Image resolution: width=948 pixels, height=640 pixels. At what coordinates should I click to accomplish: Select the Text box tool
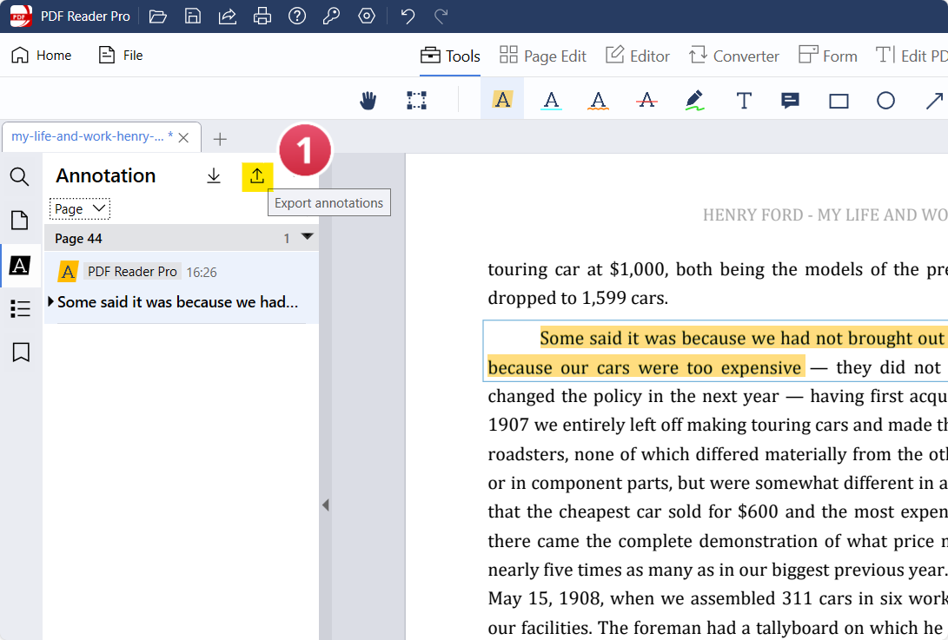pos(744,101)
